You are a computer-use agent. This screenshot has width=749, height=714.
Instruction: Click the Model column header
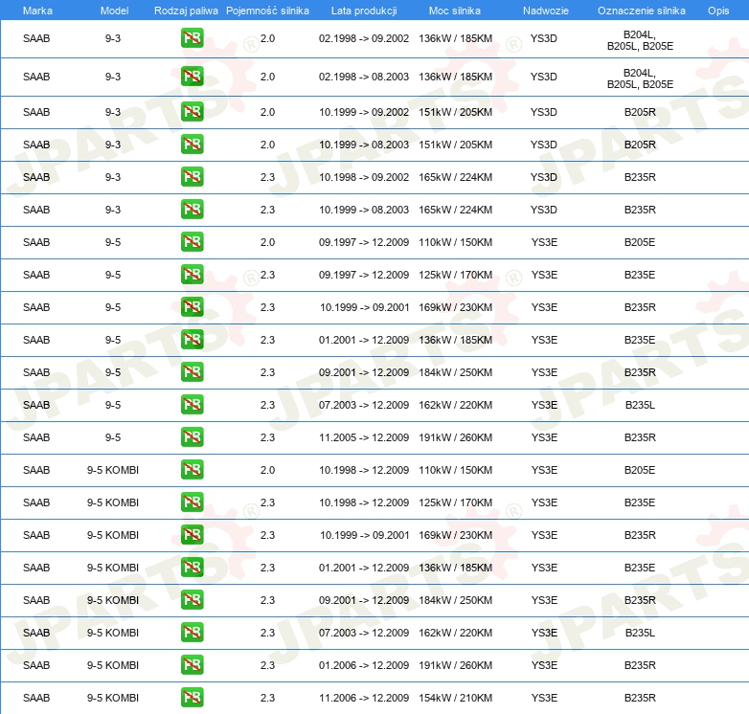click(x=113, y=10)
